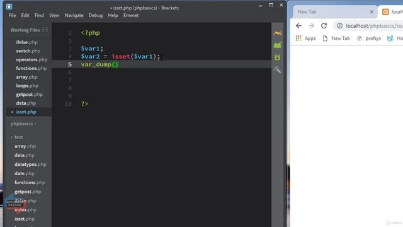403x227 pixels.
Task: Click the green box icon in Brackets sidebar
Action: click(277, 57)
